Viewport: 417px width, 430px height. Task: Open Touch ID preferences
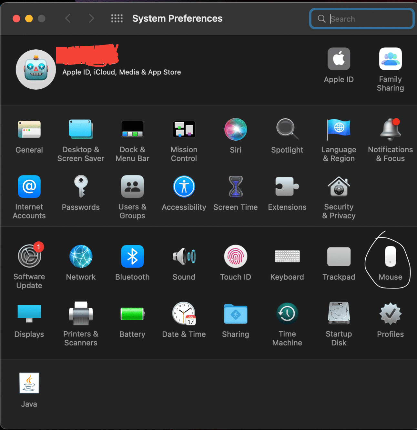[236, 256]
